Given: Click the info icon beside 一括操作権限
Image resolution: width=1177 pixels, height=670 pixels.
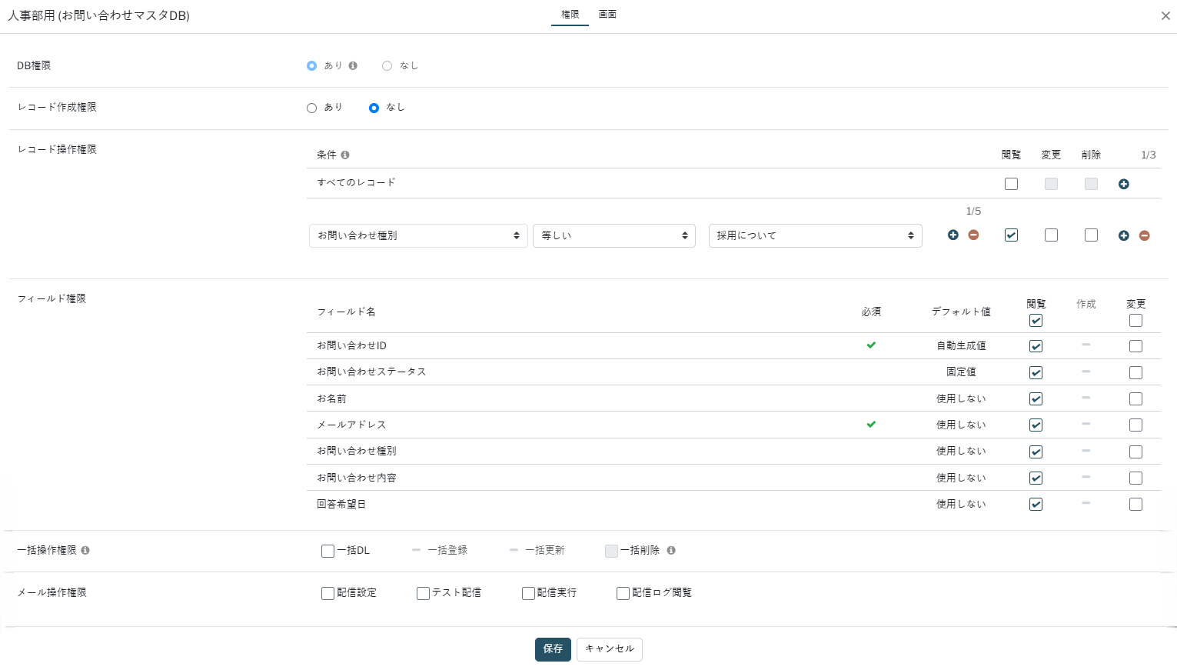Looking at the screenshot, I should 85,551.
